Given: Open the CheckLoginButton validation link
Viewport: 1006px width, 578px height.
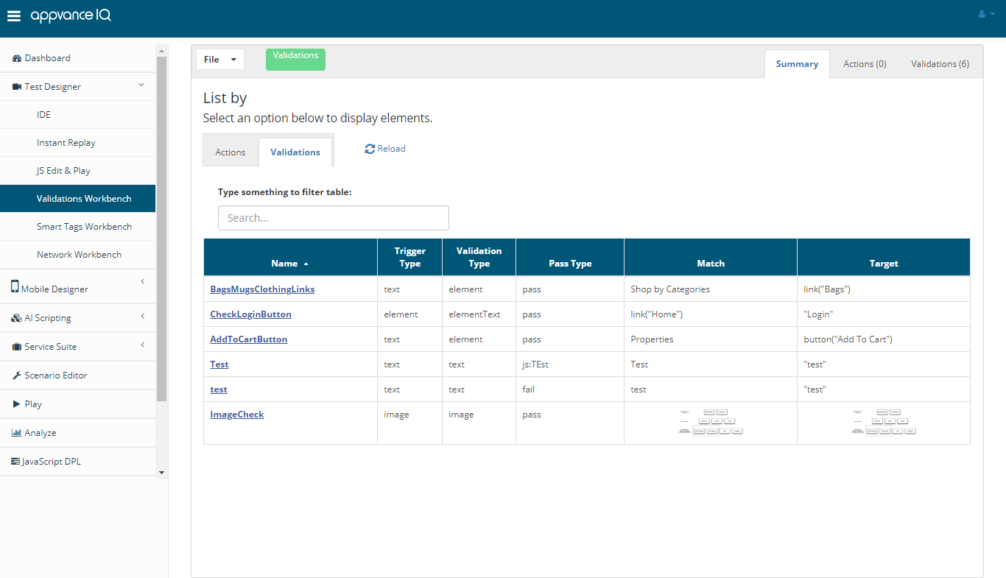Looking at the screenshot, I should coord(250,314).
